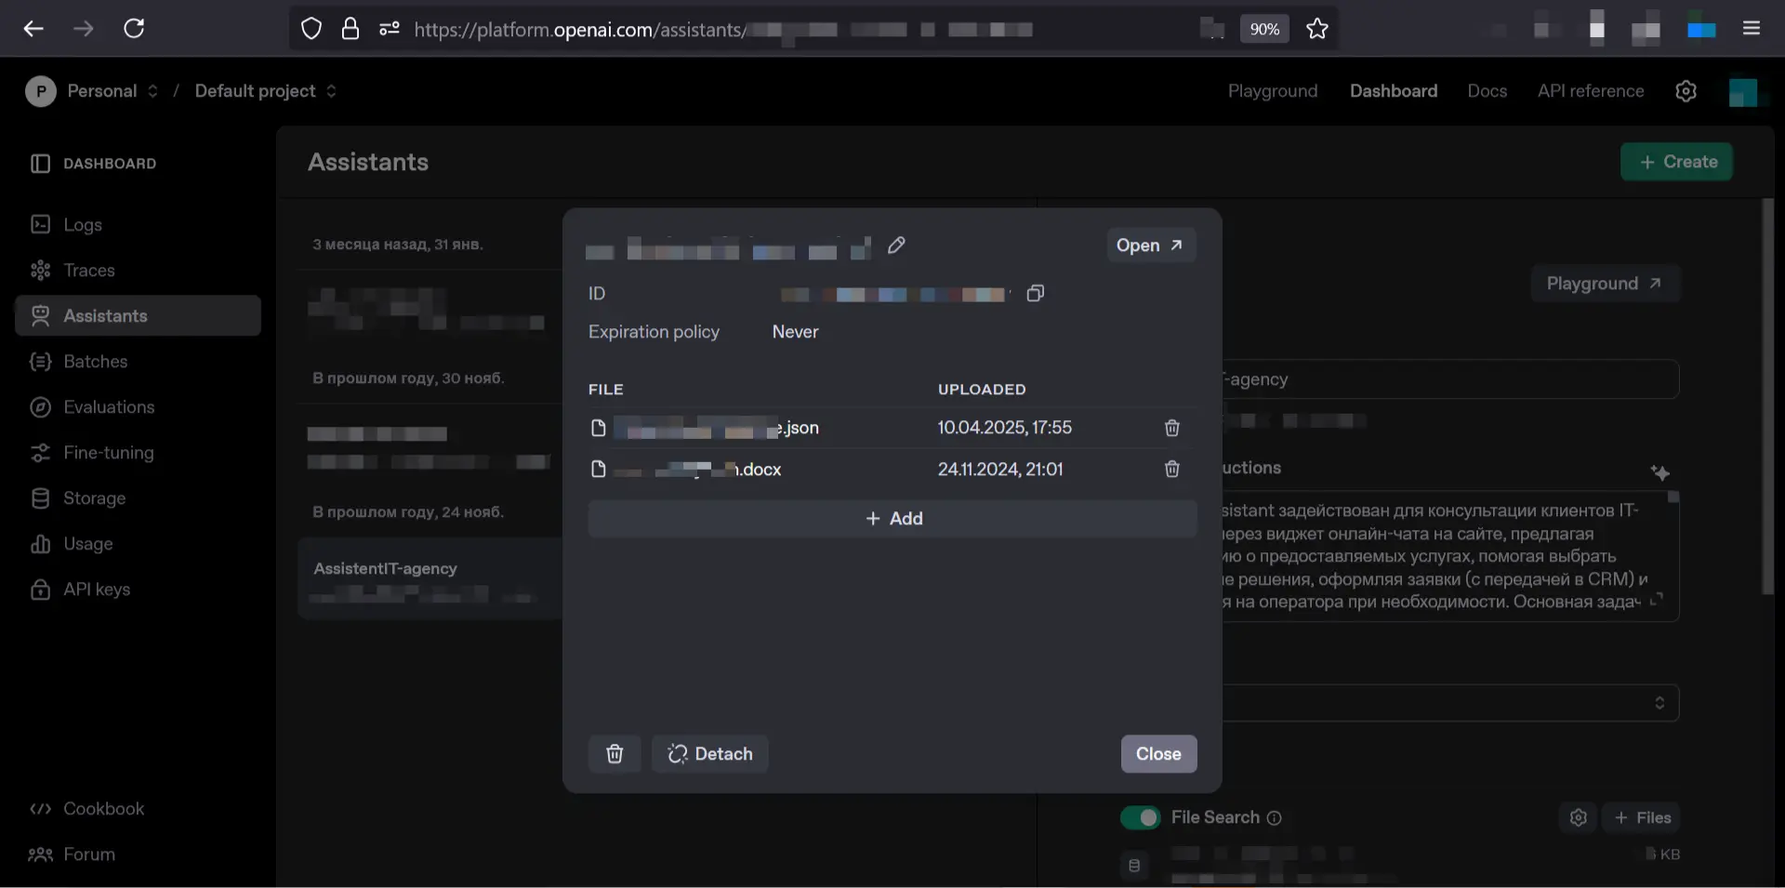The image size is (1785, 888).
Task: Open Batches in the sidebar
Action: tap(138, 362)
